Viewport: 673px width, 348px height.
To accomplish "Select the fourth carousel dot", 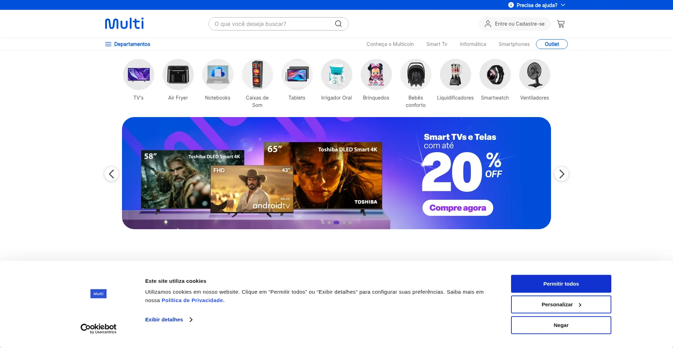I will [x=344, y=223].
